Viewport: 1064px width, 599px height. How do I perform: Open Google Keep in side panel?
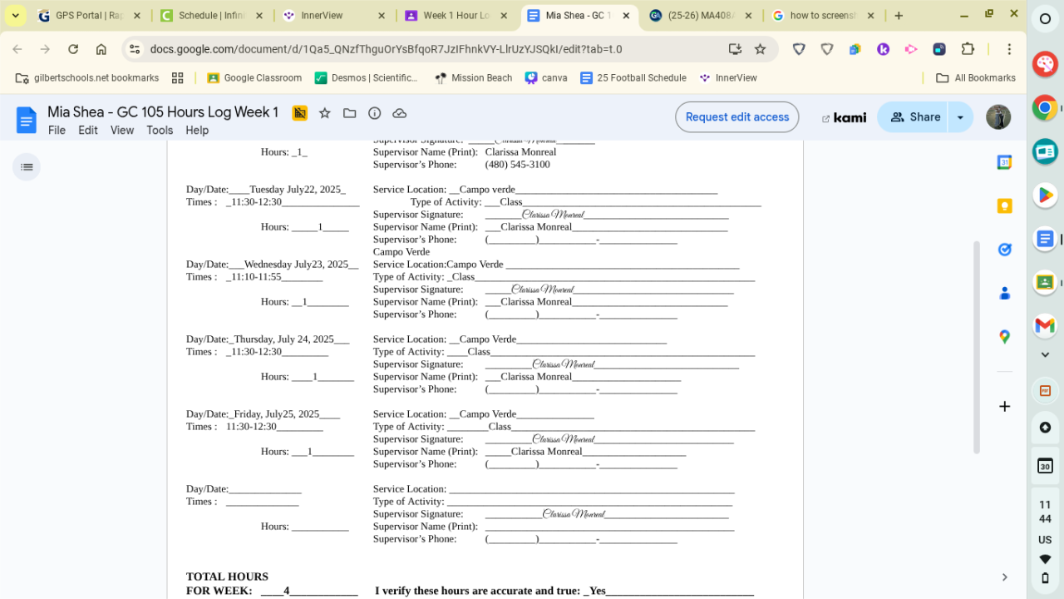pyautogui.click(x=1004, y=206)
